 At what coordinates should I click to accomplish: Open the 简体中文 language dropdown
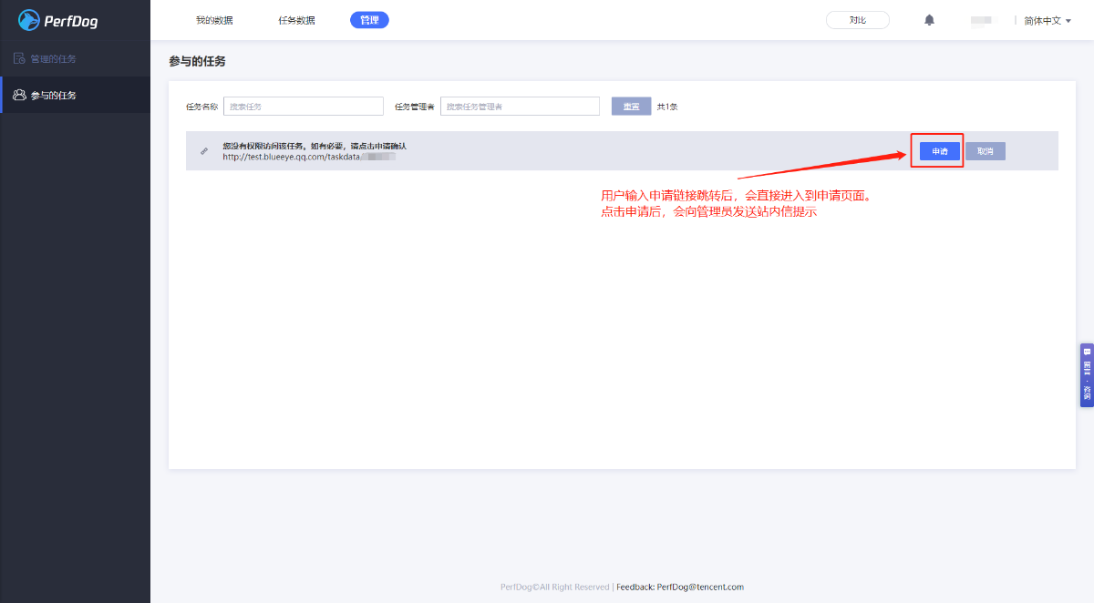[1048, 20]
